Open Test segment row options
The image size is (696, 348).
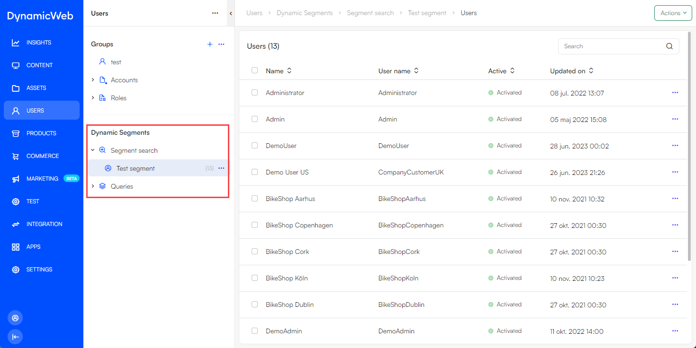tap(221, 168)
